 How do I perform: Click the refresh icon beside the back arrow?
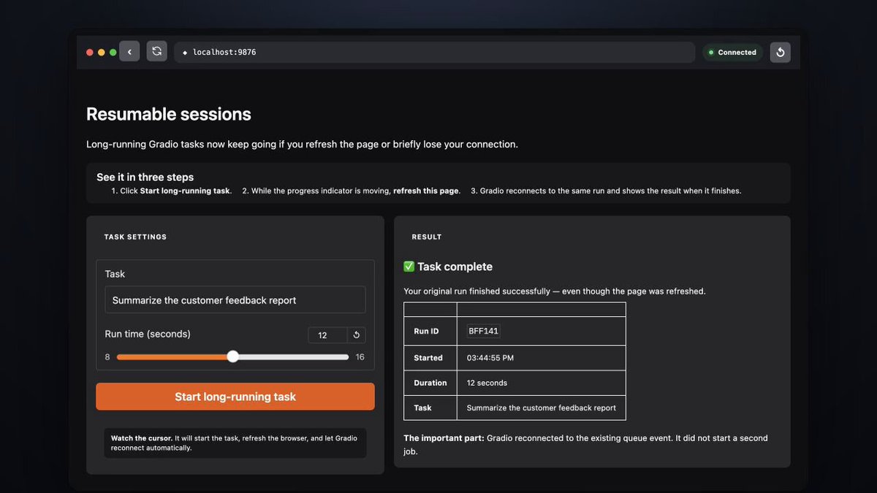click(x=156, y=51)
